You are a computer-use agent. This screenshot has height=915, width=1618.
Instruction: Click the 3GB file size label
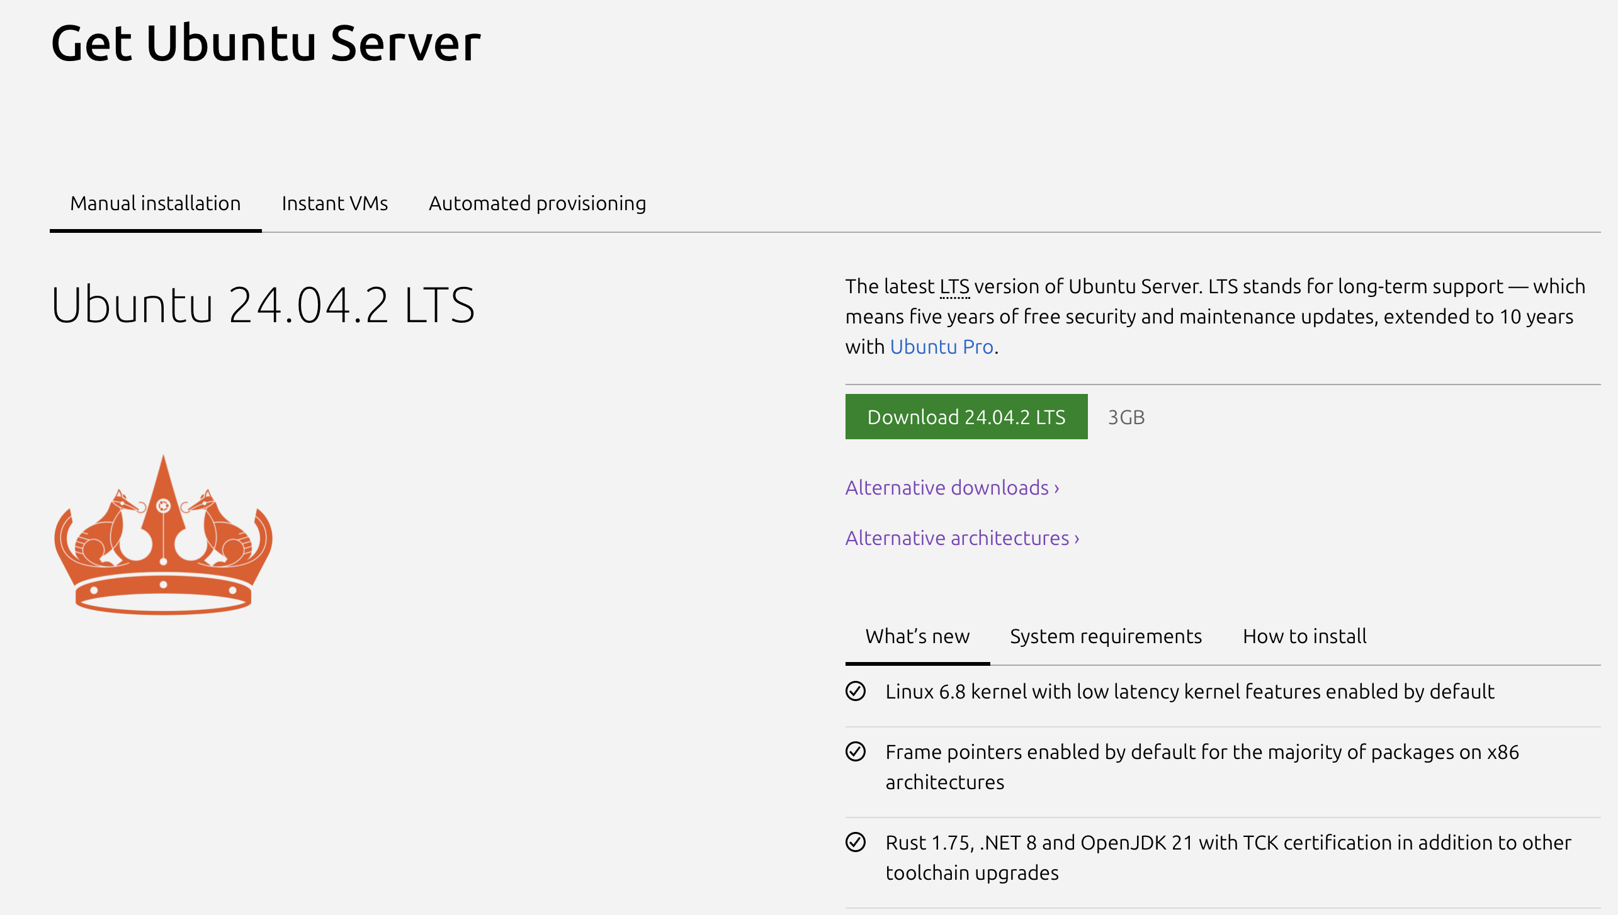(x=1126, y=417)
